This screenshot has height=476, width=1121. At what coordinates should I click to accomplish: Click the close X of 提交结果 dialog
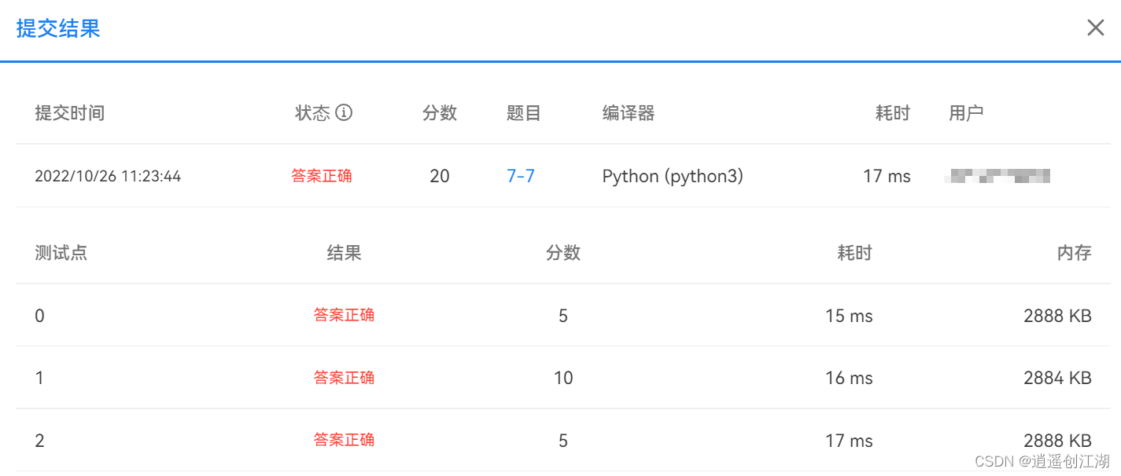coord(1095,27)
